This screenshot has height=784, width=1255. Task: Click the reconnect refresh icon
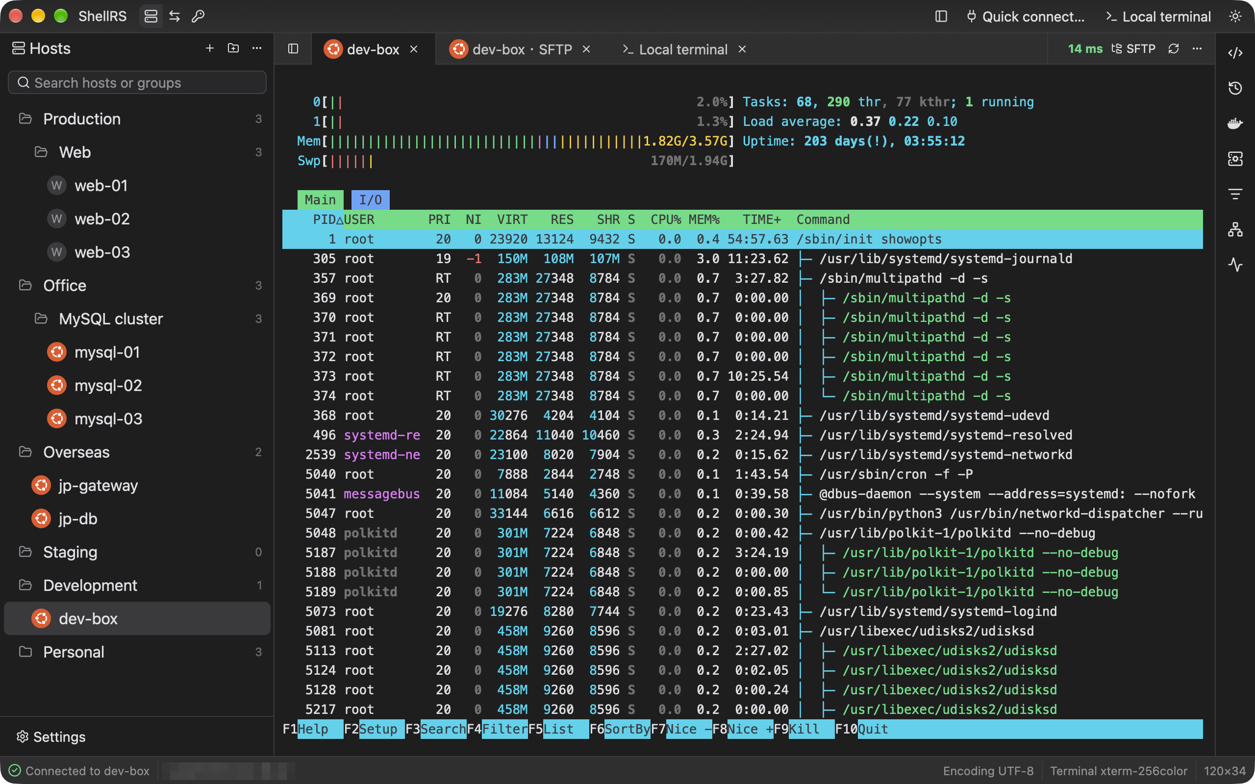point(1174,49)
